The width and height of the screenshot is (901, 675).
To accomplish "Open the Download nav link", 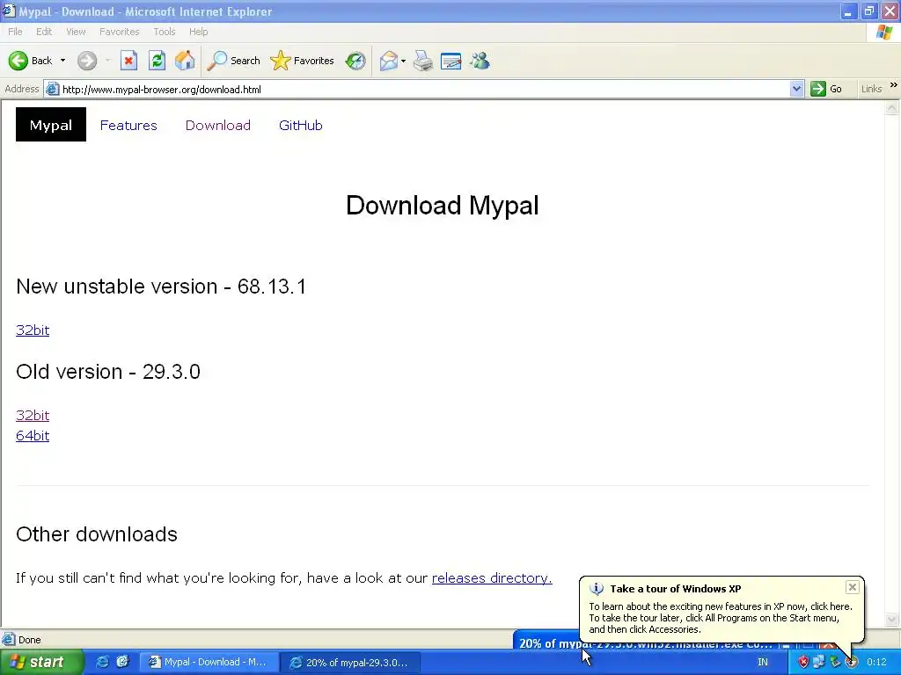I will pyautogui.click(x=218, y=125).
